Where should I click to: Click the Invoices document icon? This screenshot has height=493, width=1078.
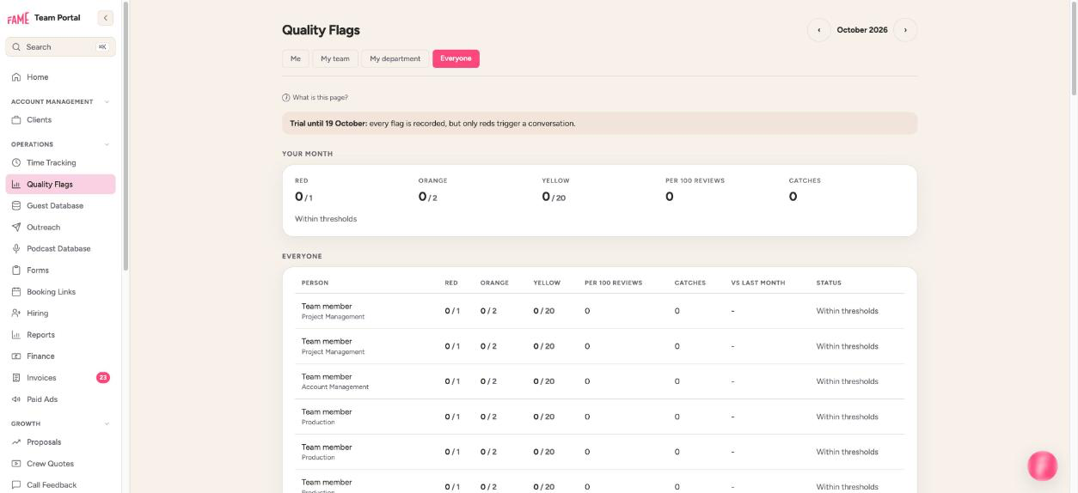point(16,378)
